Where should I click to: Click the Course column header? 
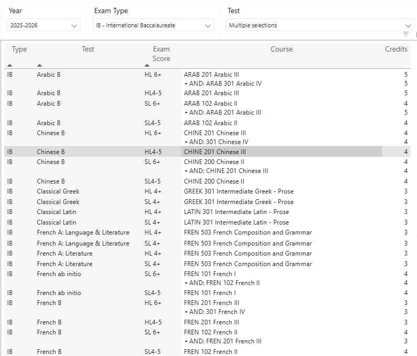click(282, 49)
